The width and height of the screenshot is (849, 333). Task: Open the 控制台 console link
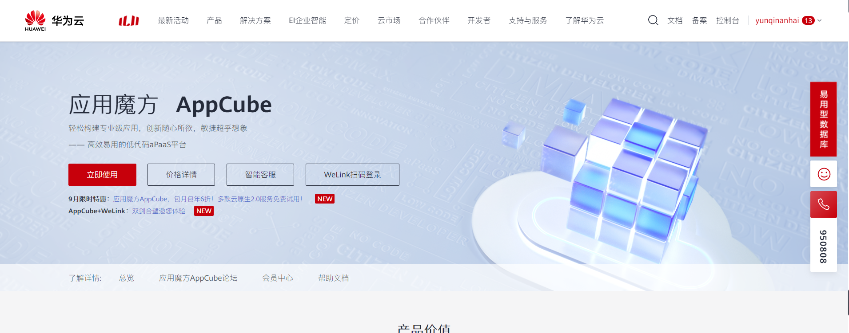(728, 20)
